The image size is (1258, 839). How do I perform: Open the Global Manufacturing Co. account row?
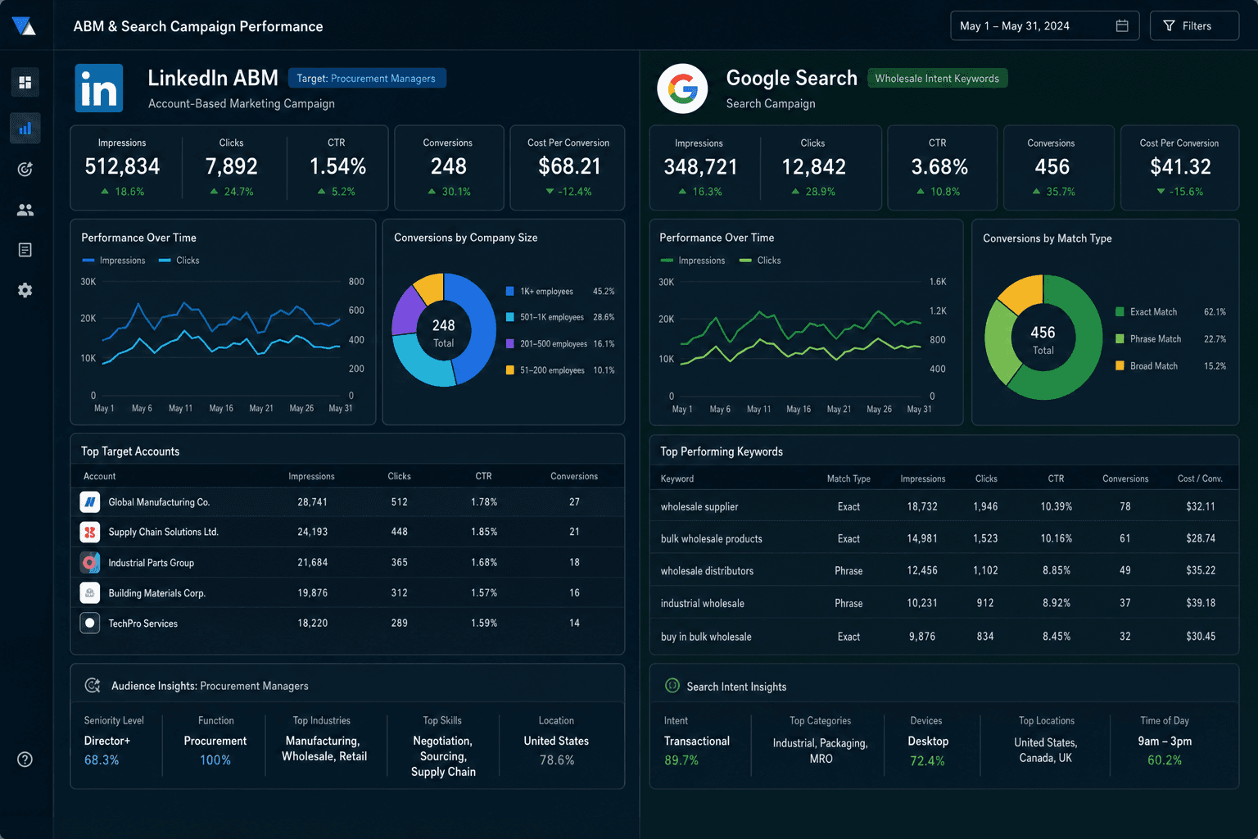[x=347, y=502]
